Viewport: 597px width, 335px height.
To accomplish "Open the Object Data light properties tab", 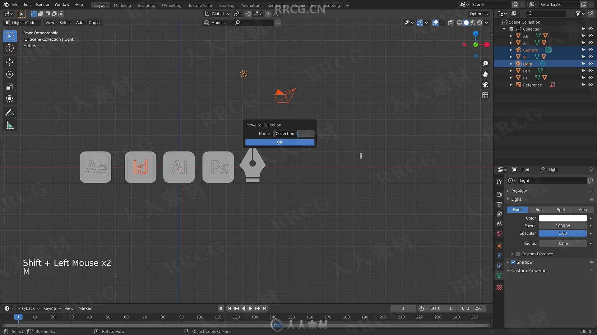I will click(x=499, y=275).
